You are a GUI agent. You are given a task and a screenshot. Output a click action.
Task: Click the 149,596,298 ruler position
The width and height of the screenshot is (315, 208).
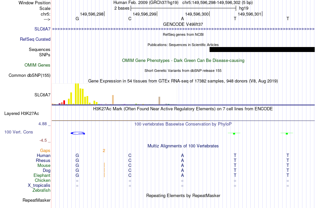92,14
